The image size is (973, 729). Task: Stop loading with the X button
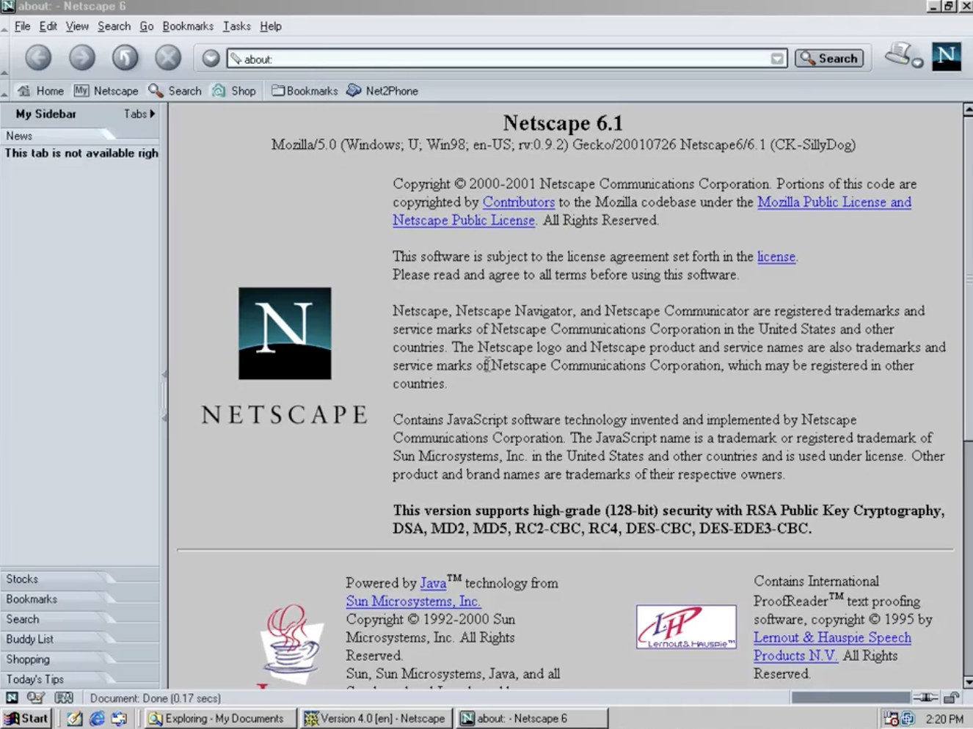168,57
